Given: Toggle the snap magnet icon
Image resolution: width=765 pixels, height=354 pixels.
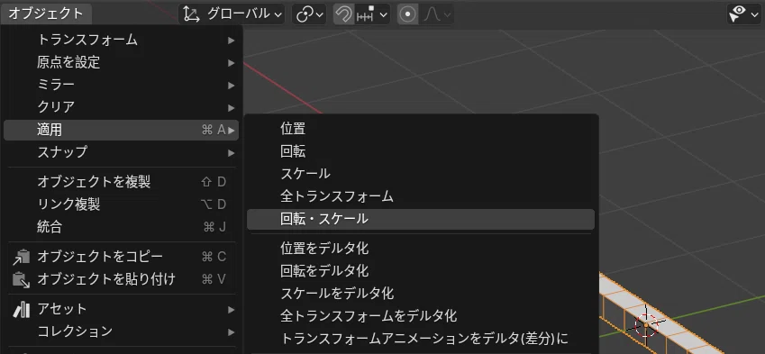Looking at the screenshot, I should pyautogui.click(x=343, y=14).
